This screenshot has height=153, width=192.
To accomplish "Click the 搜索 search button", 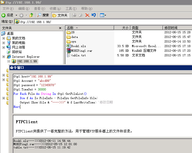I will click(x=43, y=15).
